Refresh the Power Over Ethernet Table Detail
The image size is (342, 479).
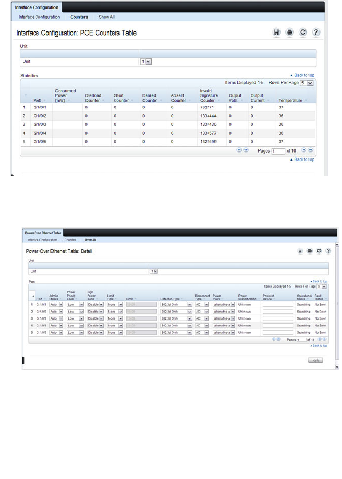tap(319, 251)
